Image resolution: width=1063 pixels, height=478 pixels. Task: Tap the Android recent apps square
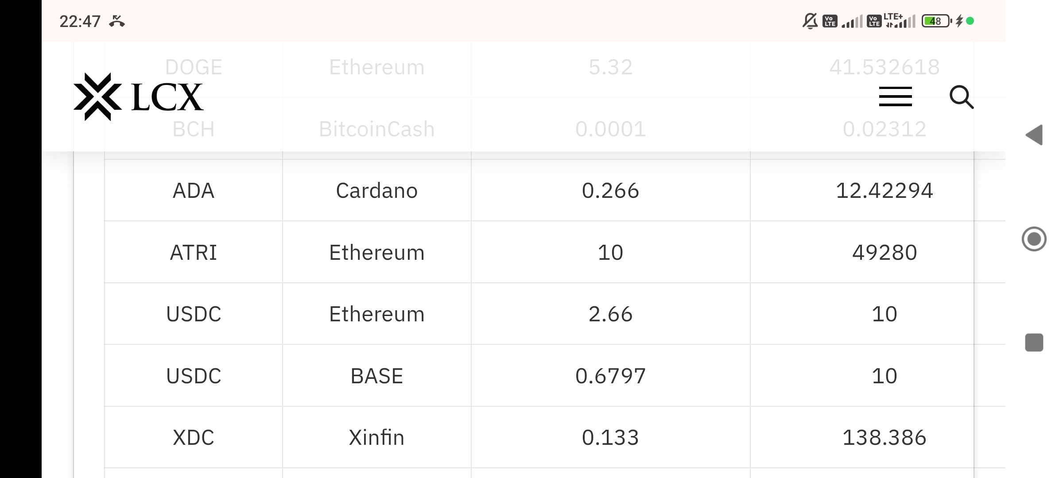click(x=1034, y=343)
